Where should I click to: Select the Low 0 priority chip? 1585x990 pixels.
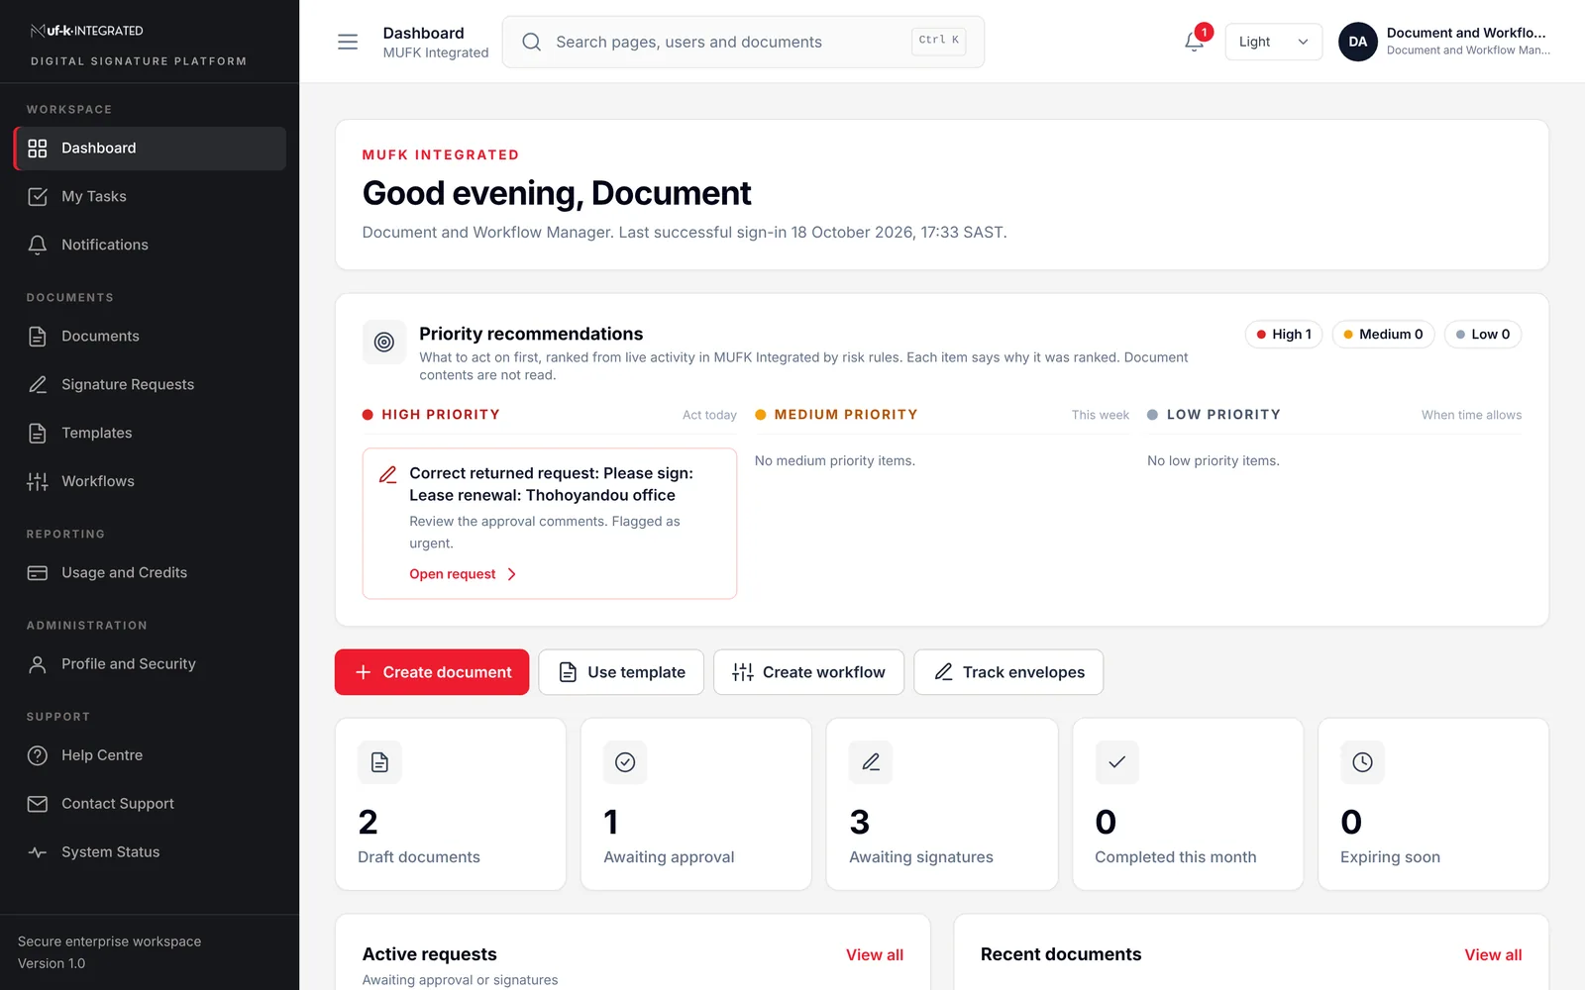1483,335
